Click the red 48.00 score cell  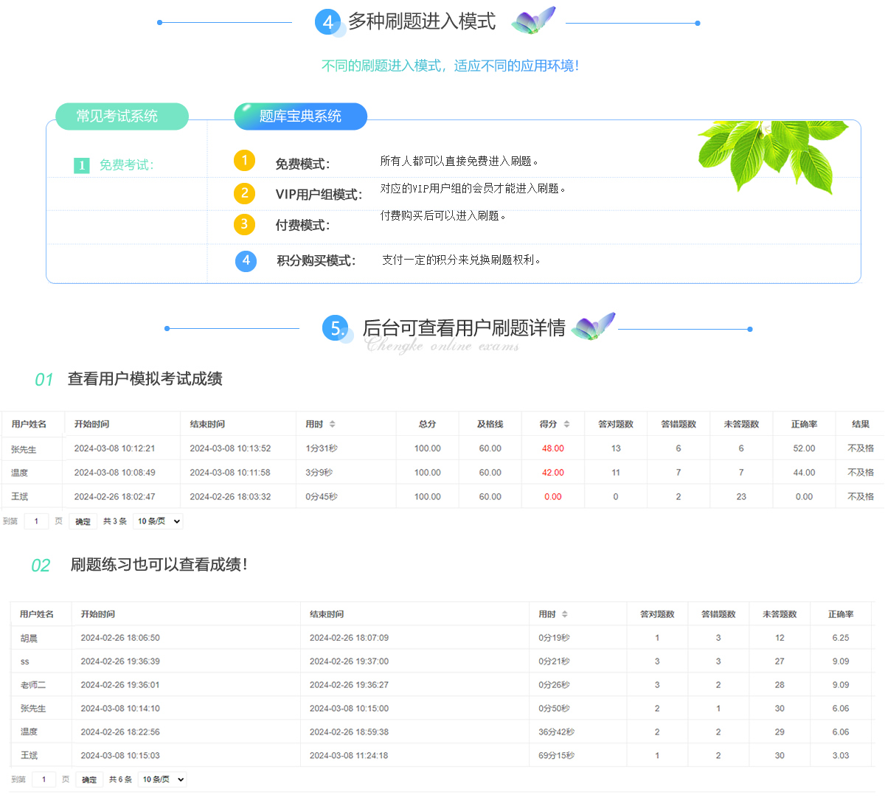(x=552, y=448)
